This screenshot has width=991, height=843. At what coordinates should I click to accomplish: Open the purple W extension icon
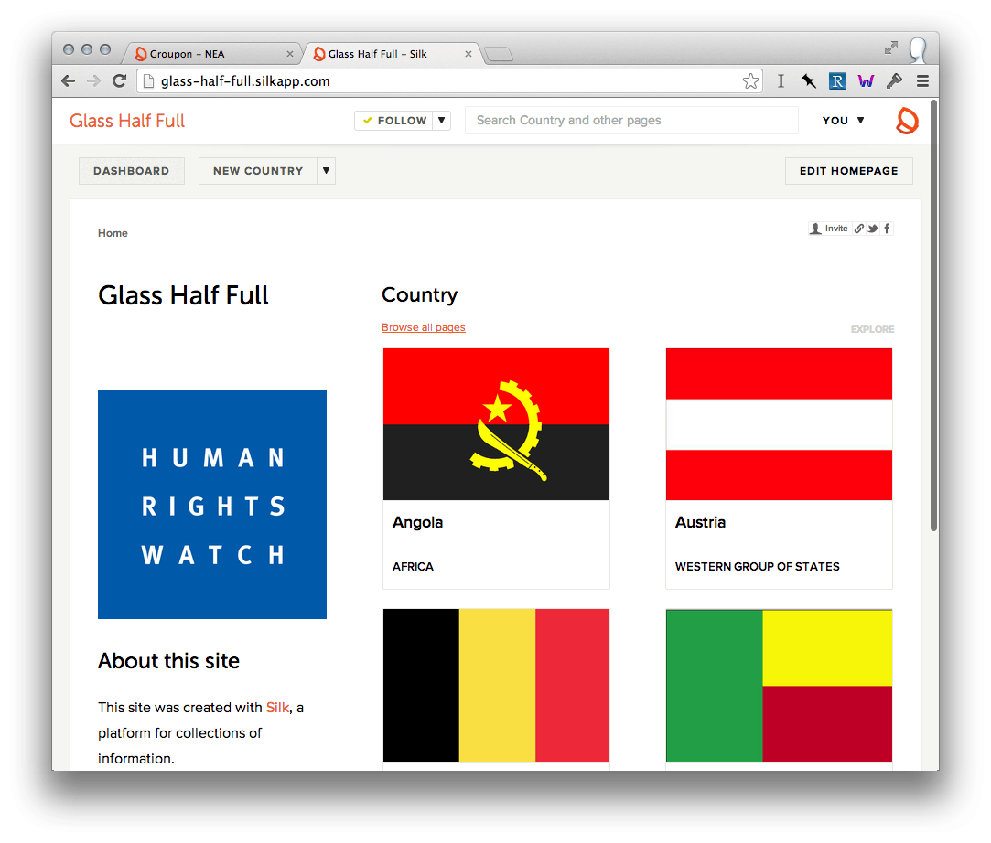[866, 80]
